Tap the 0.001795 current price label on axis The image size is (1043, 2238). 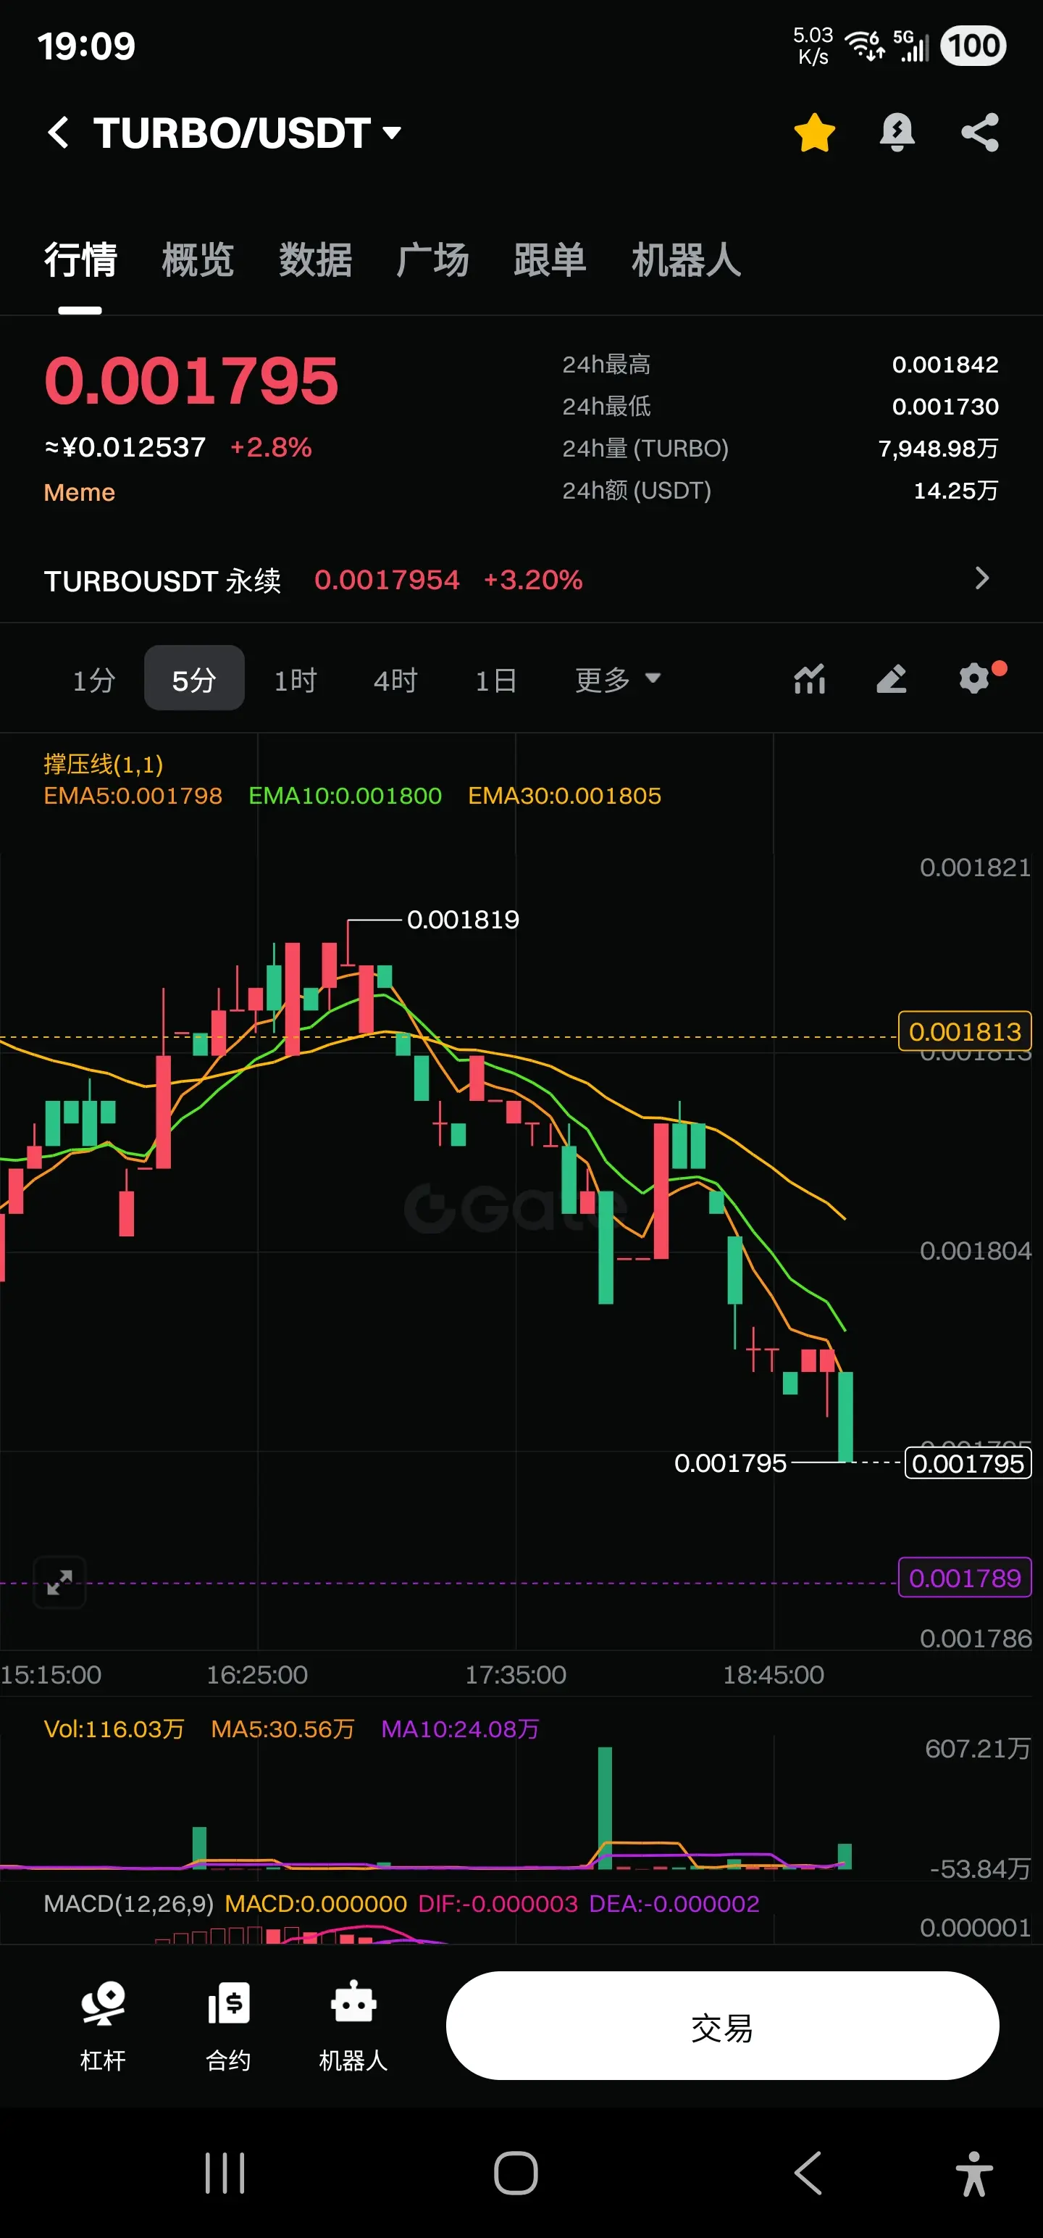[x=968, y=1463]
